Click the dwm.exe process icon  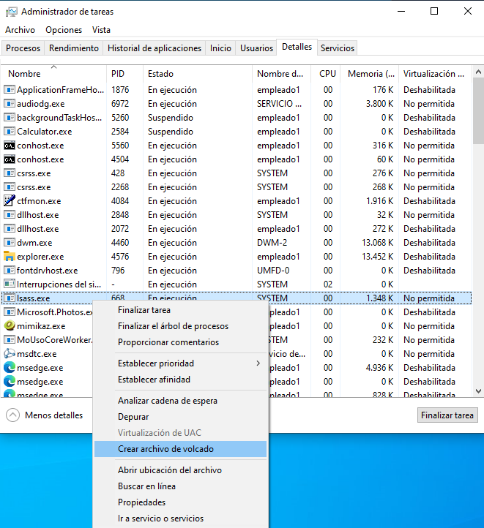(x=10, y=243)
